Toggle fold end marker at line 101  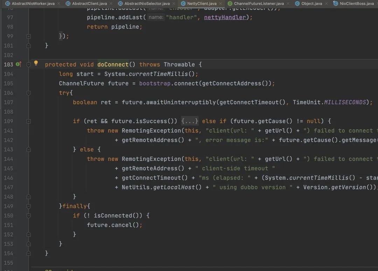click(x=28, y=46)
